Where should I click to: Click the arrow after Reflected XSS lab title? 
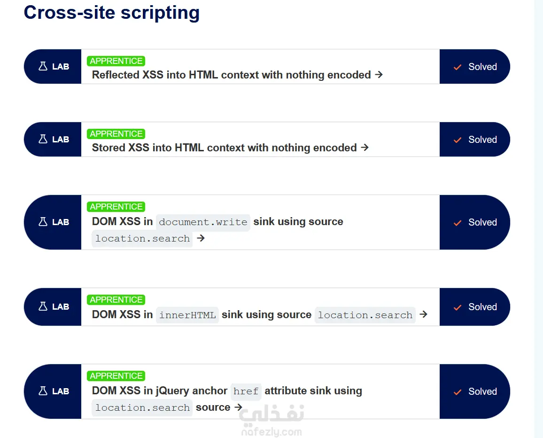pyautogui.click(x=379, y=75)
